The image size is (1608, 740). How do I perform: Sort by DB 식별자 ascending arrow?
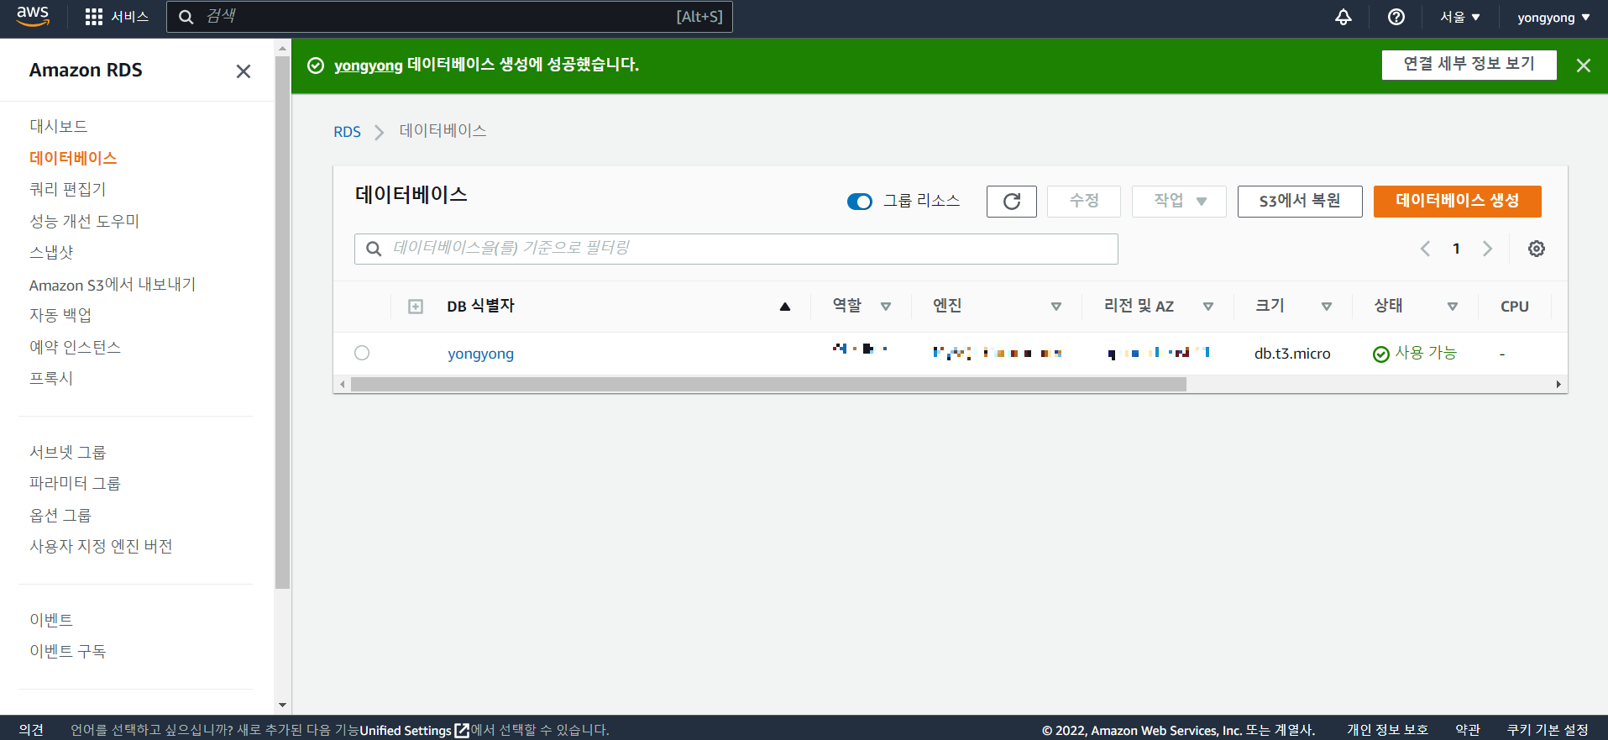coord(785,307)
